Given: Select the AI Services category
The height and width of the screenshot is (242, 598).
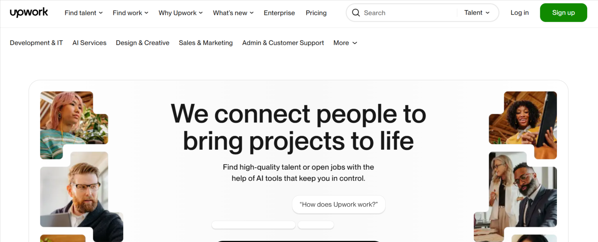Looking at the screenshot, I should [89, 43].
